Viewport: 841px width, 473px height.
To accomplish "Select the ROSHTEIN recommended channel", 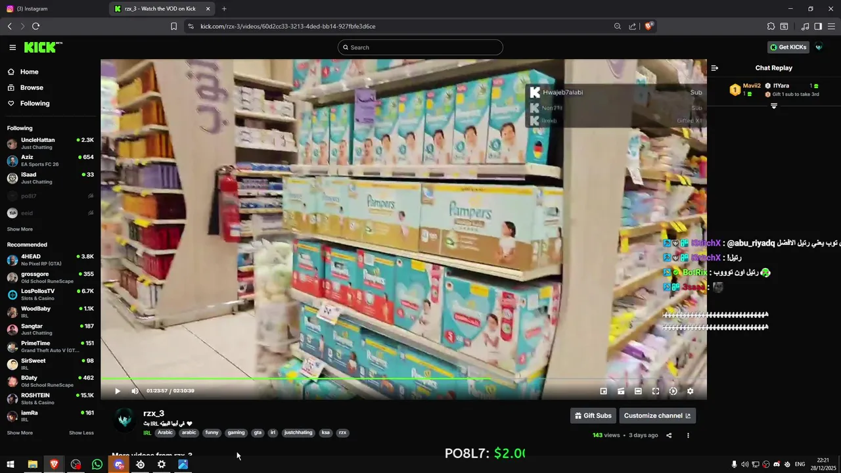I will coord(50,399).
